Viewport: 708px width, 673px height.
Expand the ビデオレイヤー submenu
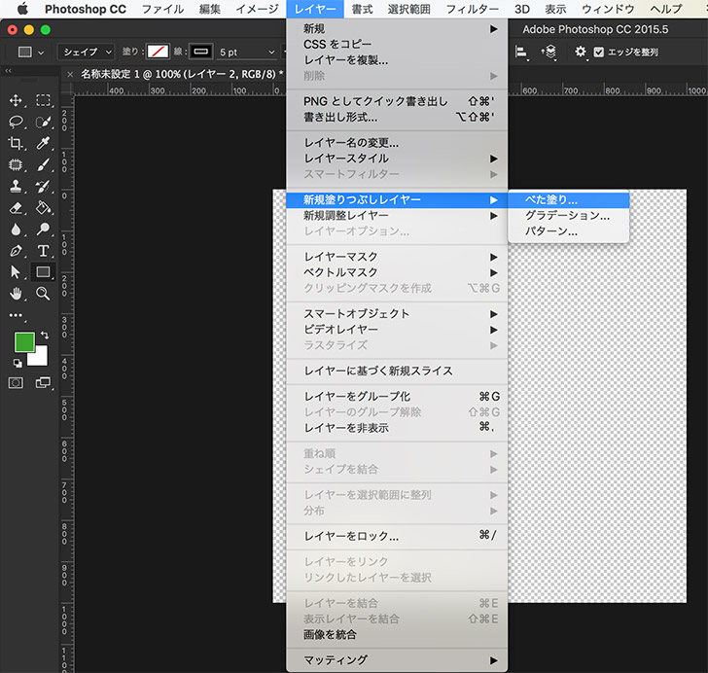click(x=397, y=330)
